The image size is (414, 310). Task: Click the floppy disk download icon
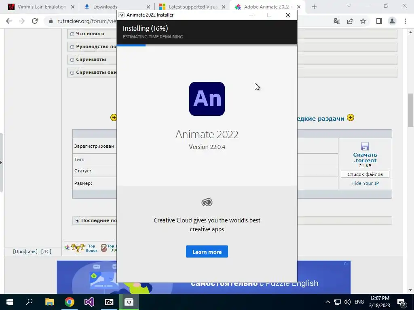(x=365, y=146)
